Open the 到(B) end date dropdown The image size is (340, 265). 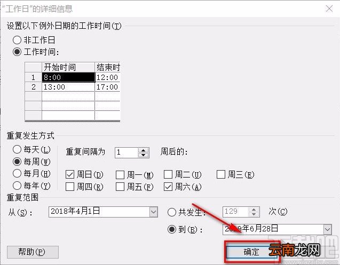[x=327, y=229]
